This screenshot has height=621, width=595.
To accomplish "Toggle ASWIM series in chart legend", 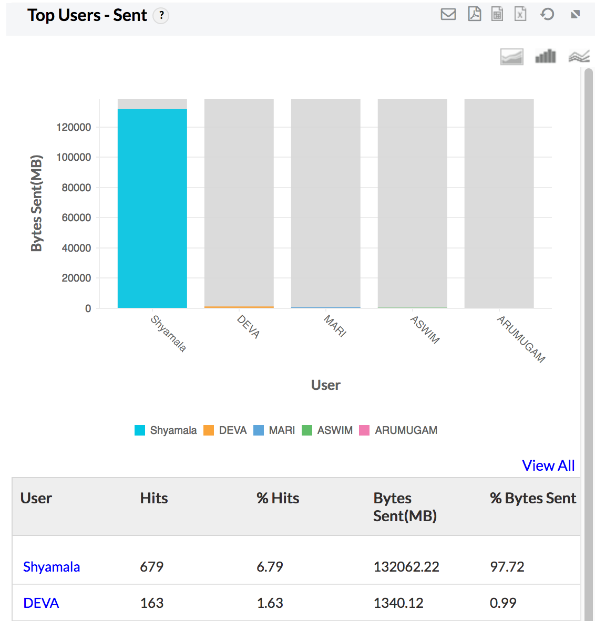I will pos(328,430).
